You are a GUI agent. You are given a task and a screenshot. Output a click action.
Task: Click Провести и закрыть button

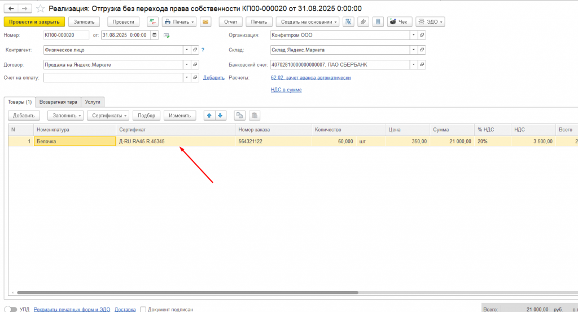34,22
